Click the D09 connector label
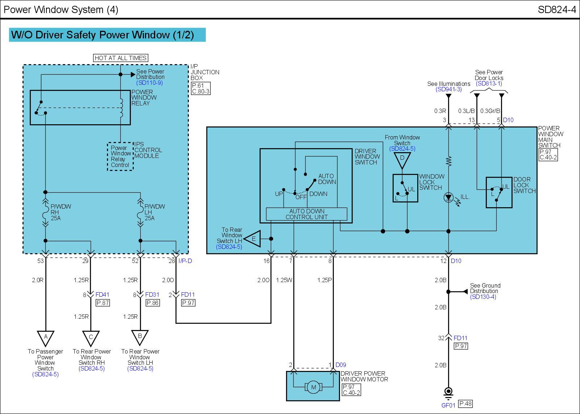580x414 pixels. coord(341,365)
